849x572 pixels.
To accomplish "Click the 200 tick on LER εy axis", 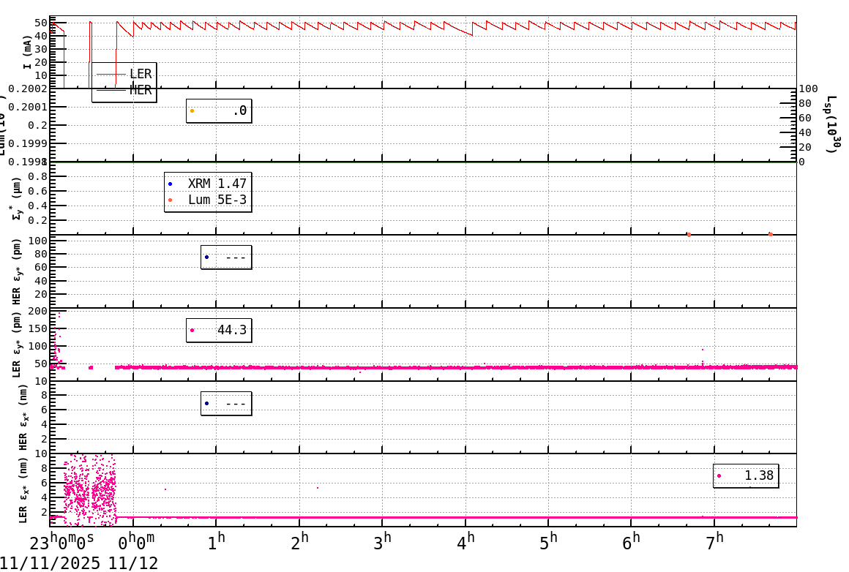I will click(38, 311).
